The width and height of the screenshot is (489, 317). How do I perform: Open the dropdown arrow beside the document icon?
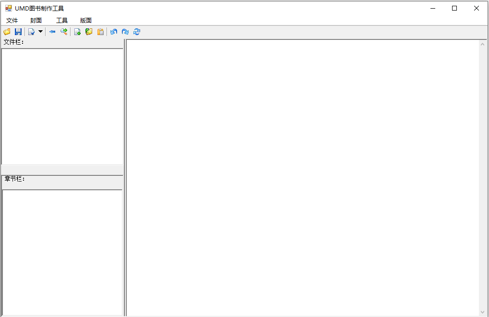[40, 32]
